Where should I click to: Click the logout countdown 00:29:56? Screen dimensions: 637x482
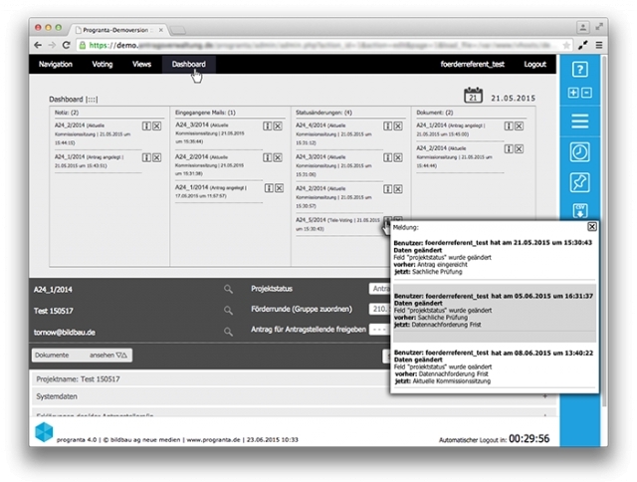529,438
